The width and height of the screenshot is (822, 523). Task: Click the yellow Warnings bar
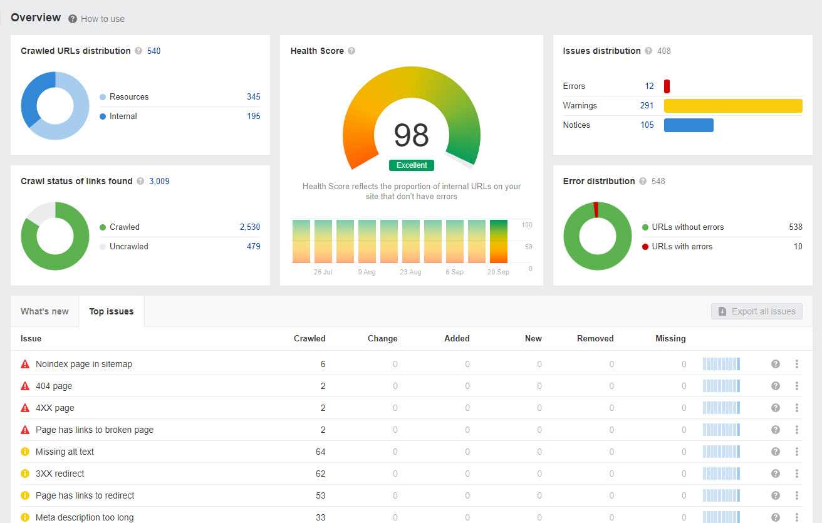tap(733, 105)
